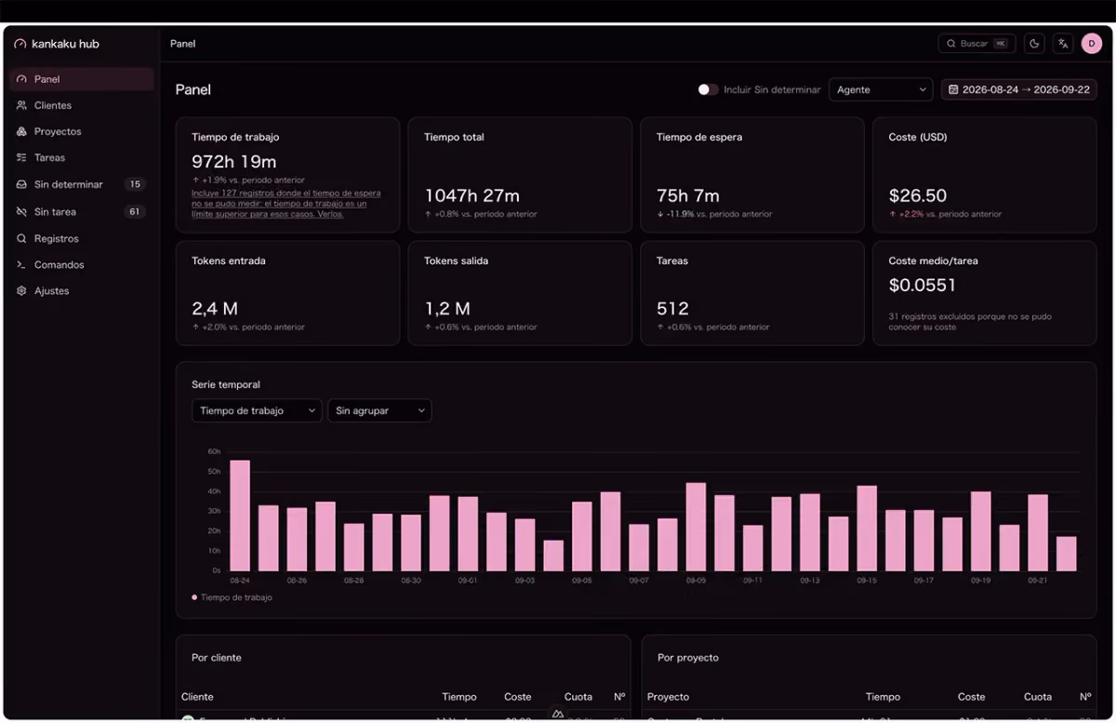
Task: Open Sin tarea in the sidebar
Action: [82, 211]
